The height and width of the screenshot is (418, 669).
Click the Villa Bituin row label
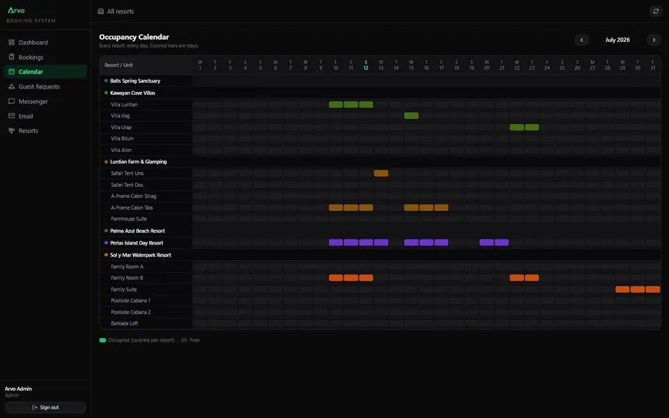coord(123,139)
